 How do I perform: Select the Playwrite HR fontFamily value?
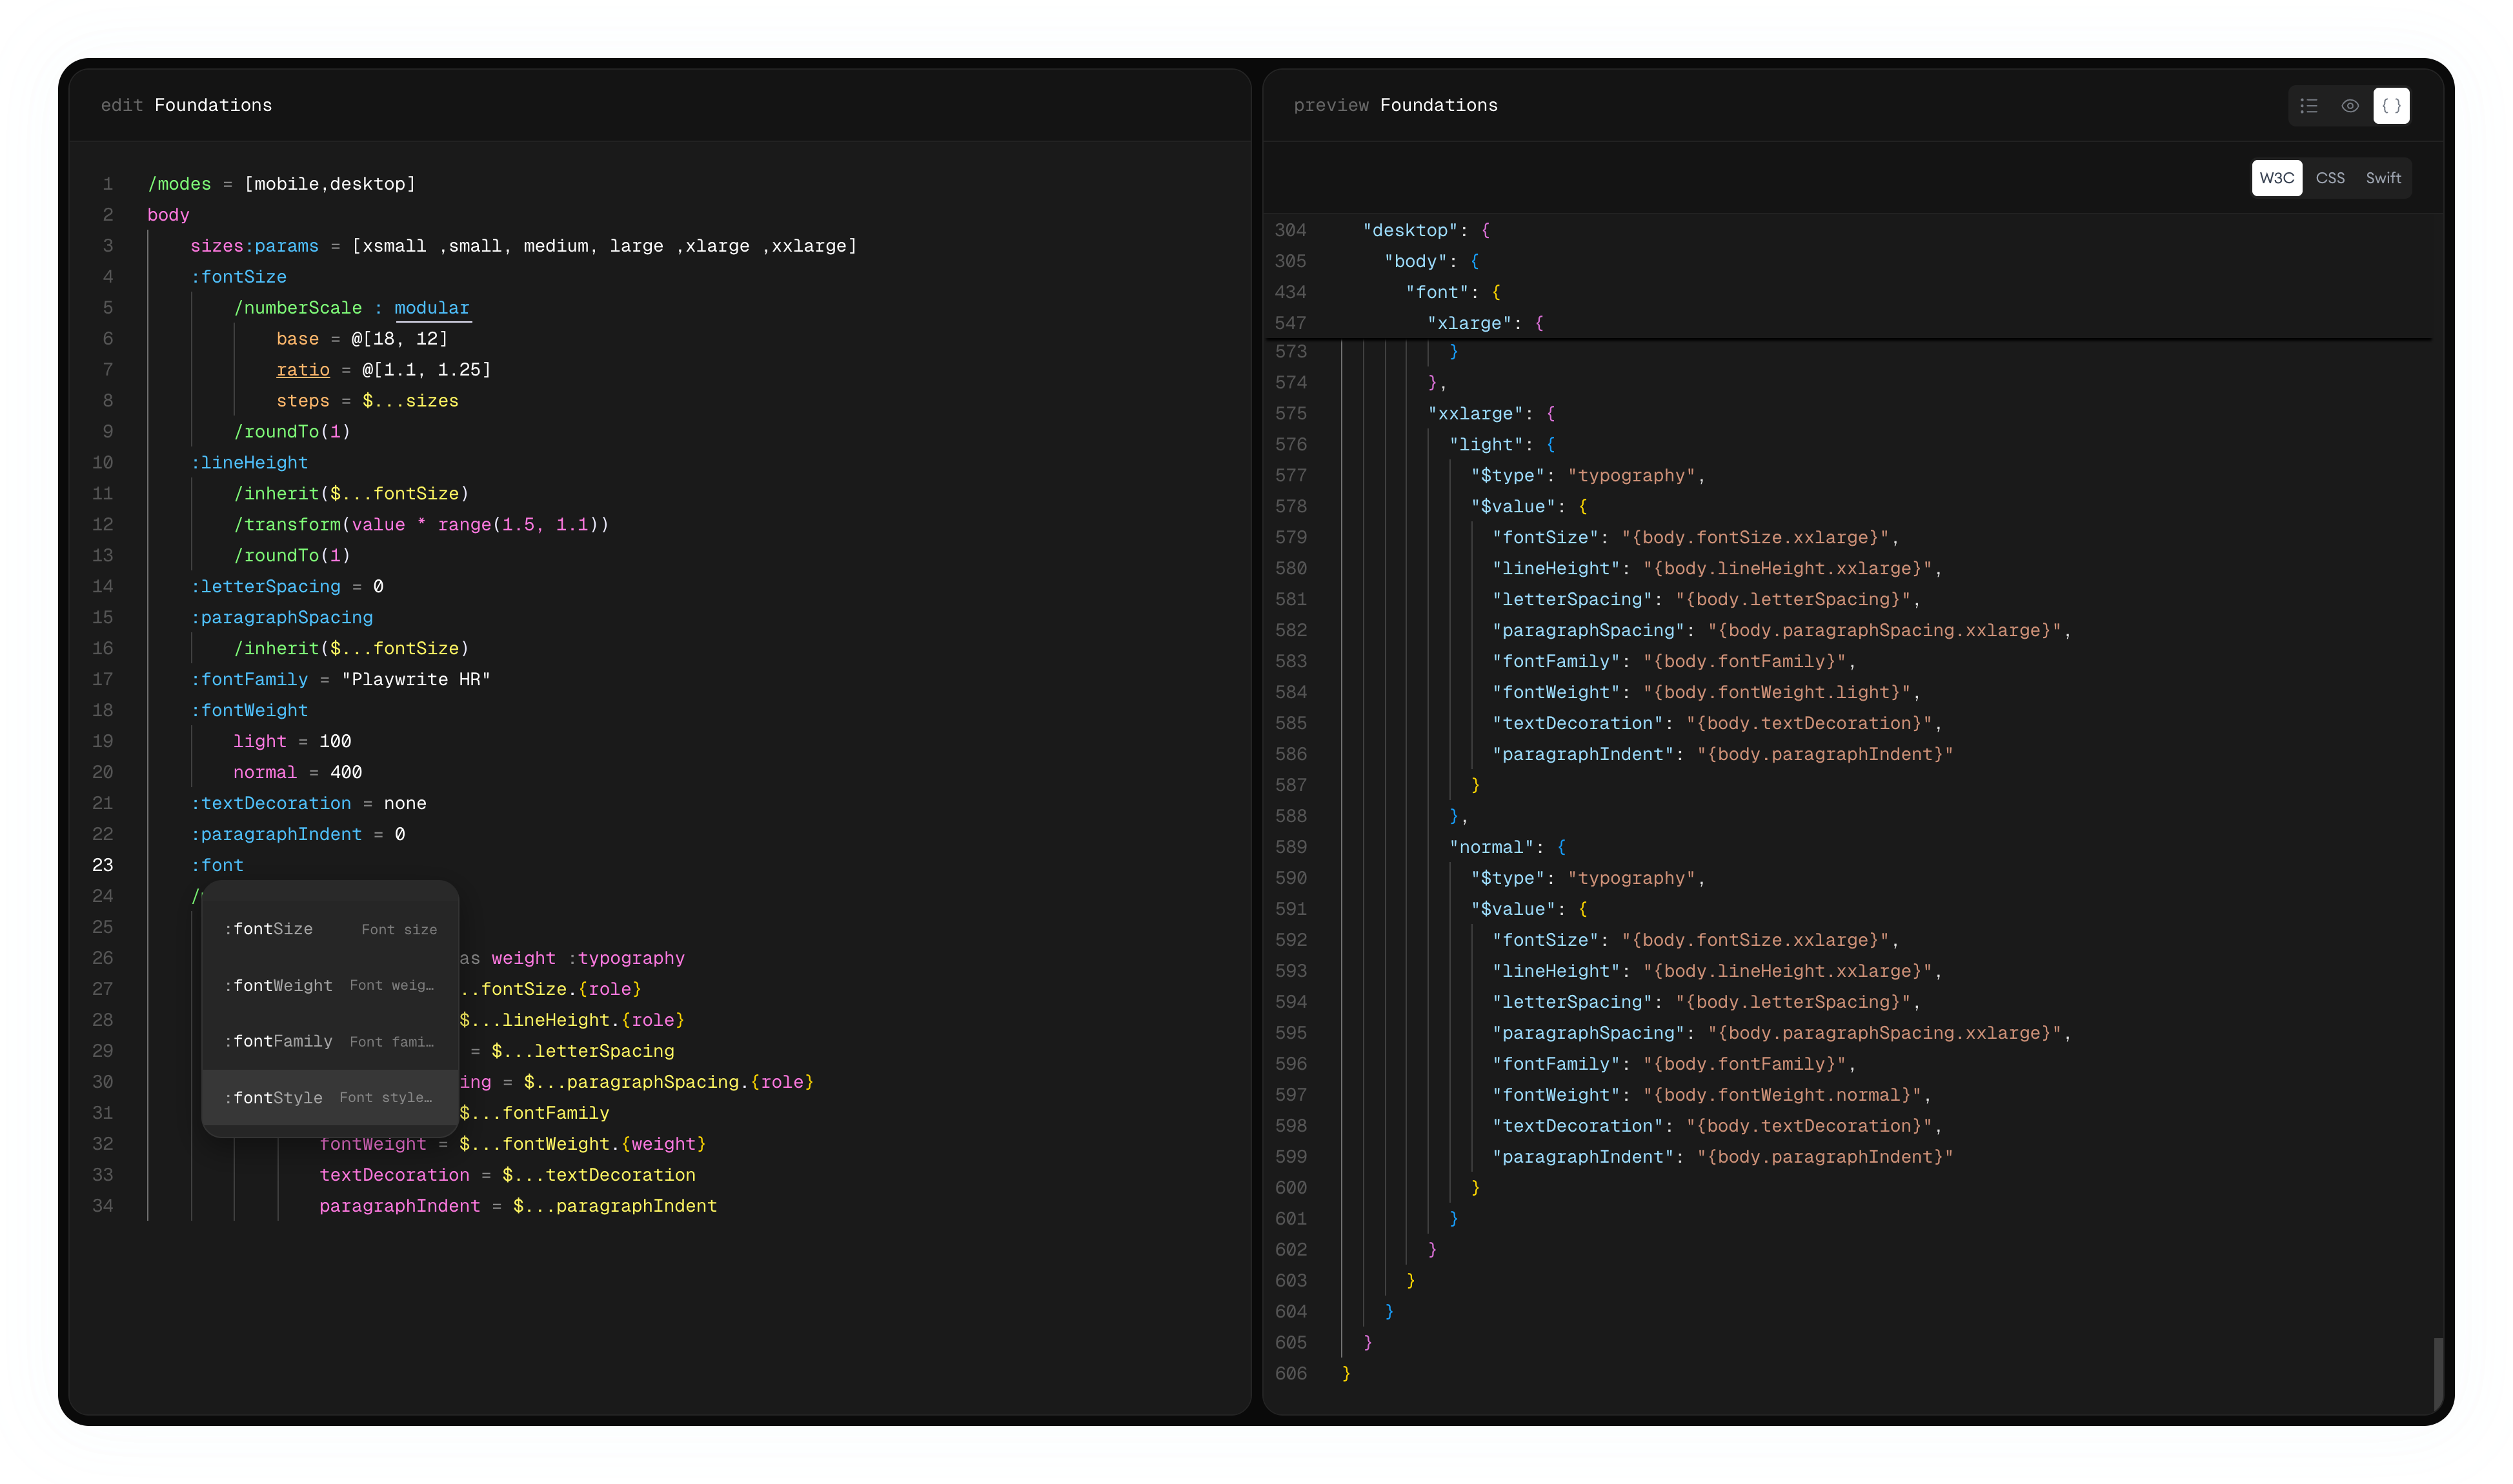pos(416,679)
